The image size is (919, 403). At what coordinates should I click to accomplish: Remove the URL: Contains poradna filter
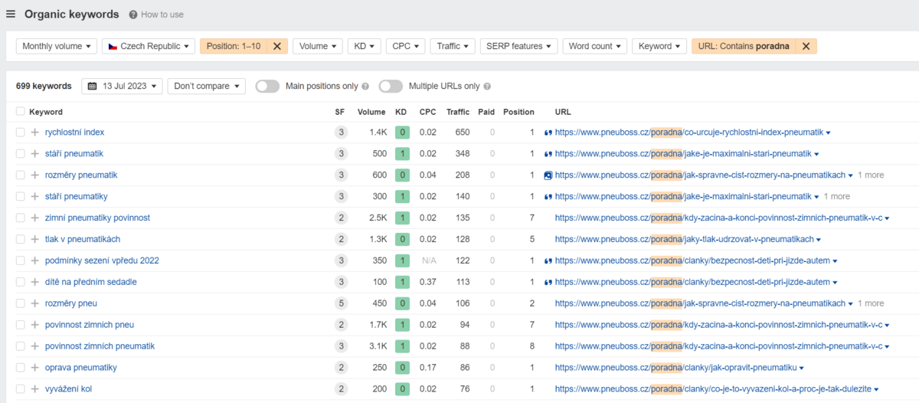point(806,46)
